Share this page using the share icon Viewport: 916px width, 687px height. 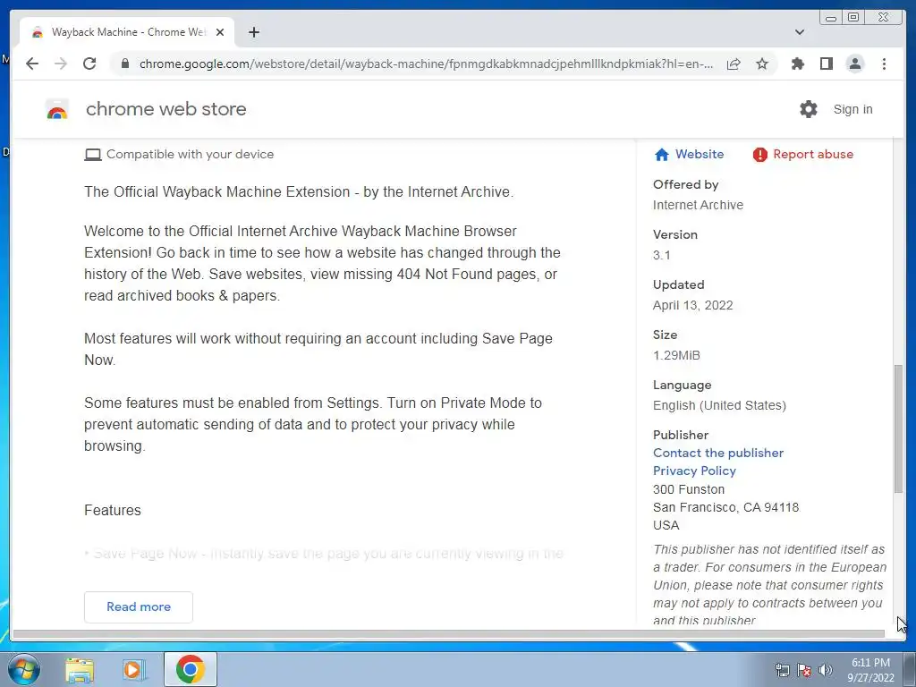coord(734,64)
